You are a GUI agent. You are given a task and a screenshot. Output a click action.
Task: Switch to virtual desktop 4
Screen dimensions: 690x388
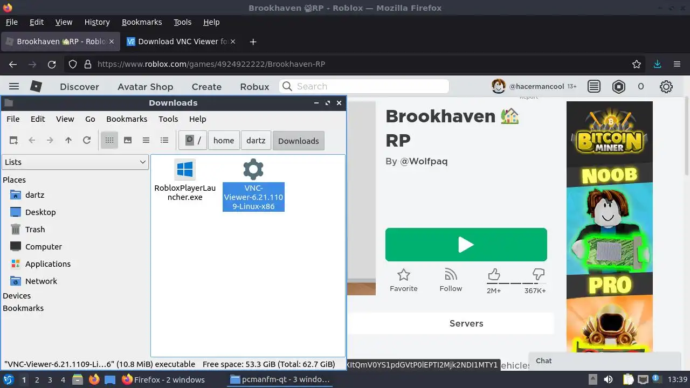63,379
